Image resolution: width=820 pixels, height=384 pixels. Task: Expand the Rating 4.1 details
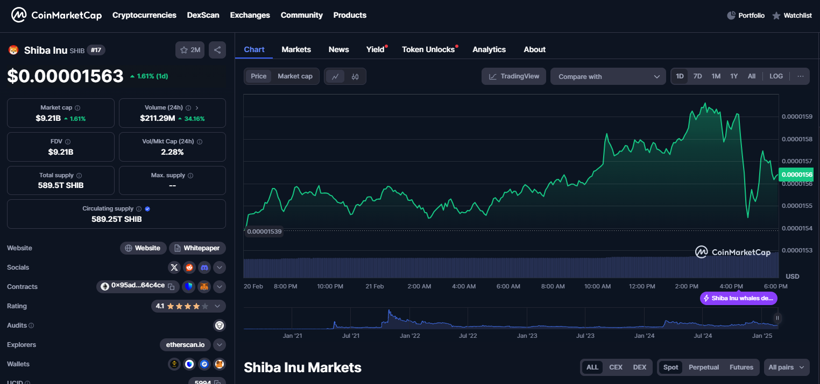point(217,306)
